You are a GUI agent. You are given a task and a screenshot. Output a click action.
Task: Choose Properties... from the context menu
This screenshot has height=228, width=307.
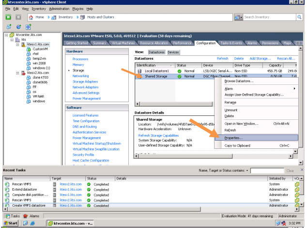point(257,138)
